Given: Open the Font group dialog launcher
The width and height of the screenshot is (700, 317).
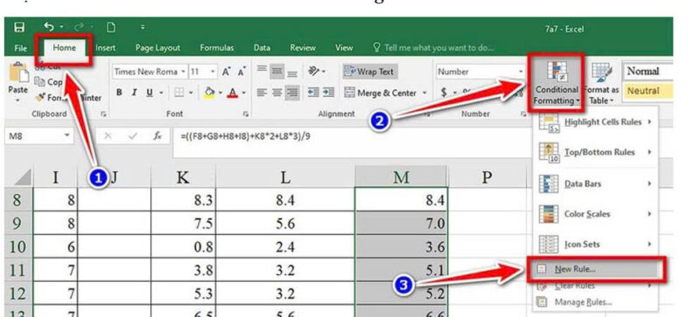Looking at the screenshot, I should (246, 114).
